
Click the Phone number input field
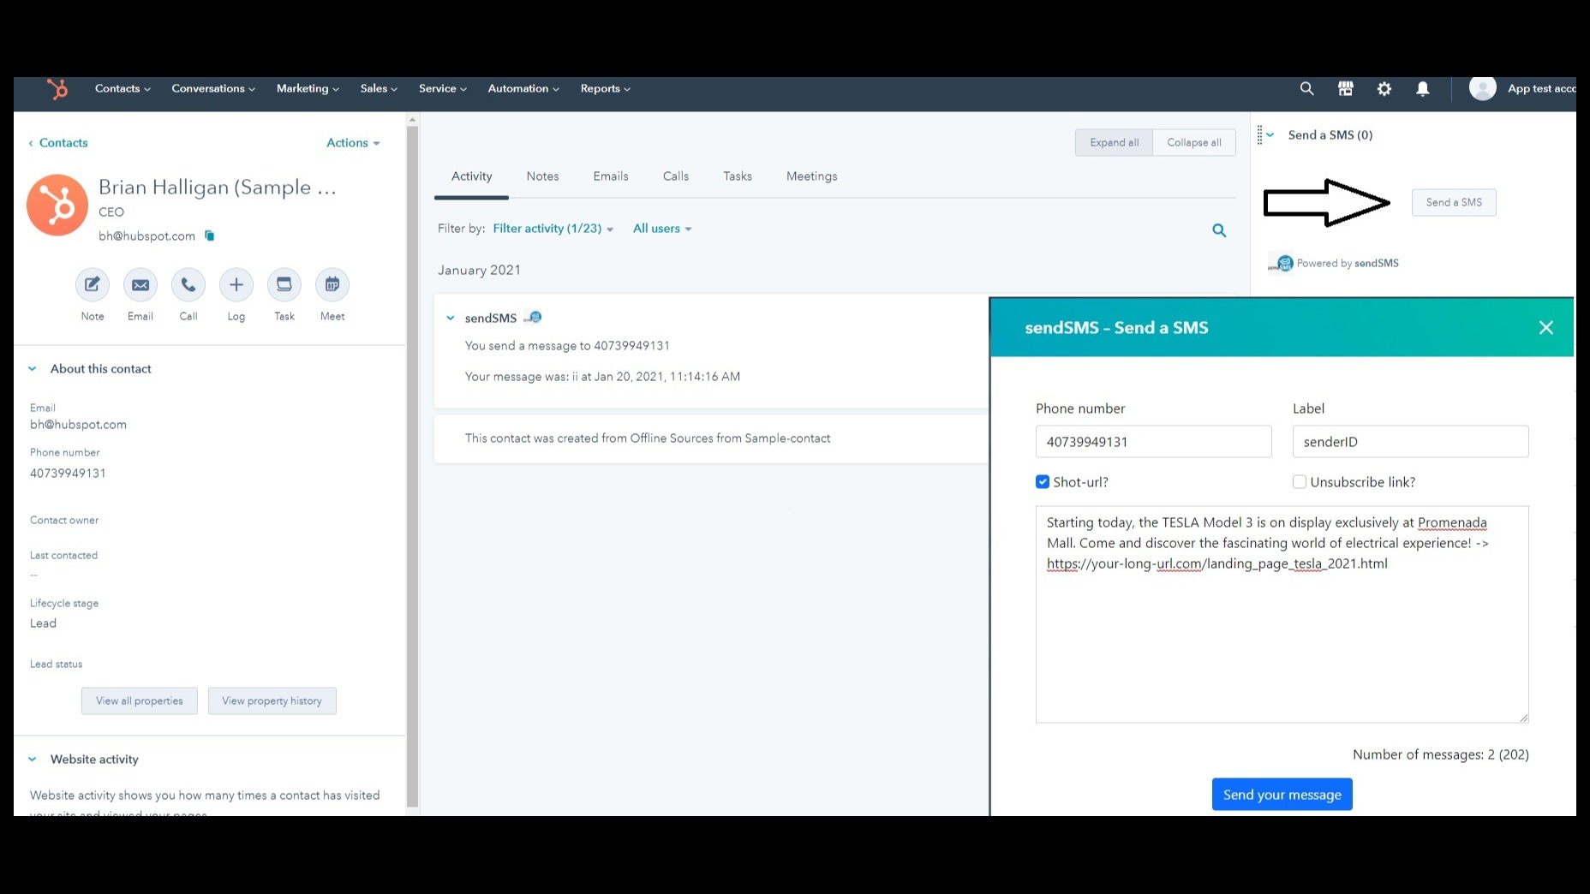click(1153, 442)
